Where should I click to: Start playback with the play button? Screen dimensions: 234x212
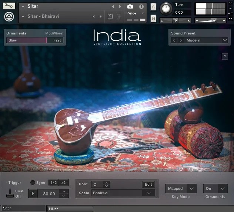click(33, 194)
